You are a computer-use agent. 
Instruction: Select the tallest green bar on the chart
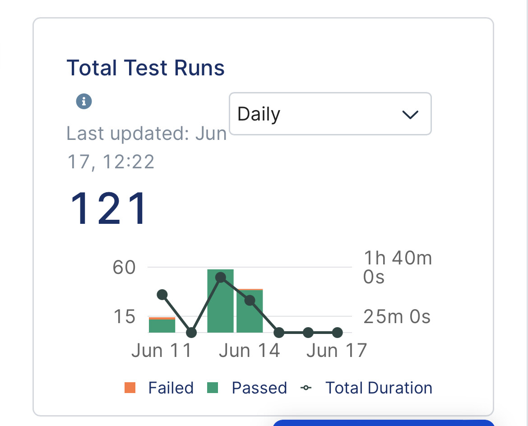220,307
